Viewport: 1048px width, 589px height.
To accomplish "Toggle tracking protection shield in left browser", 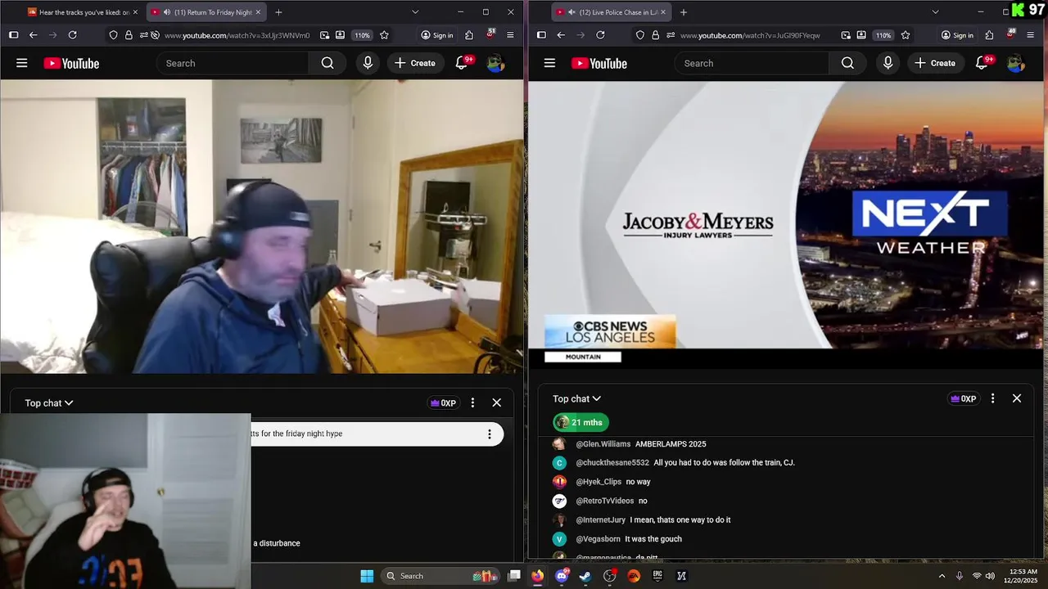I will tap(113, 35).
